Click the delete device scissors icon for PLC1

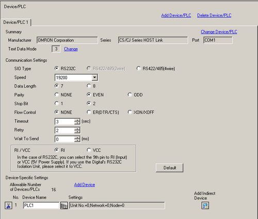[8, 205]
